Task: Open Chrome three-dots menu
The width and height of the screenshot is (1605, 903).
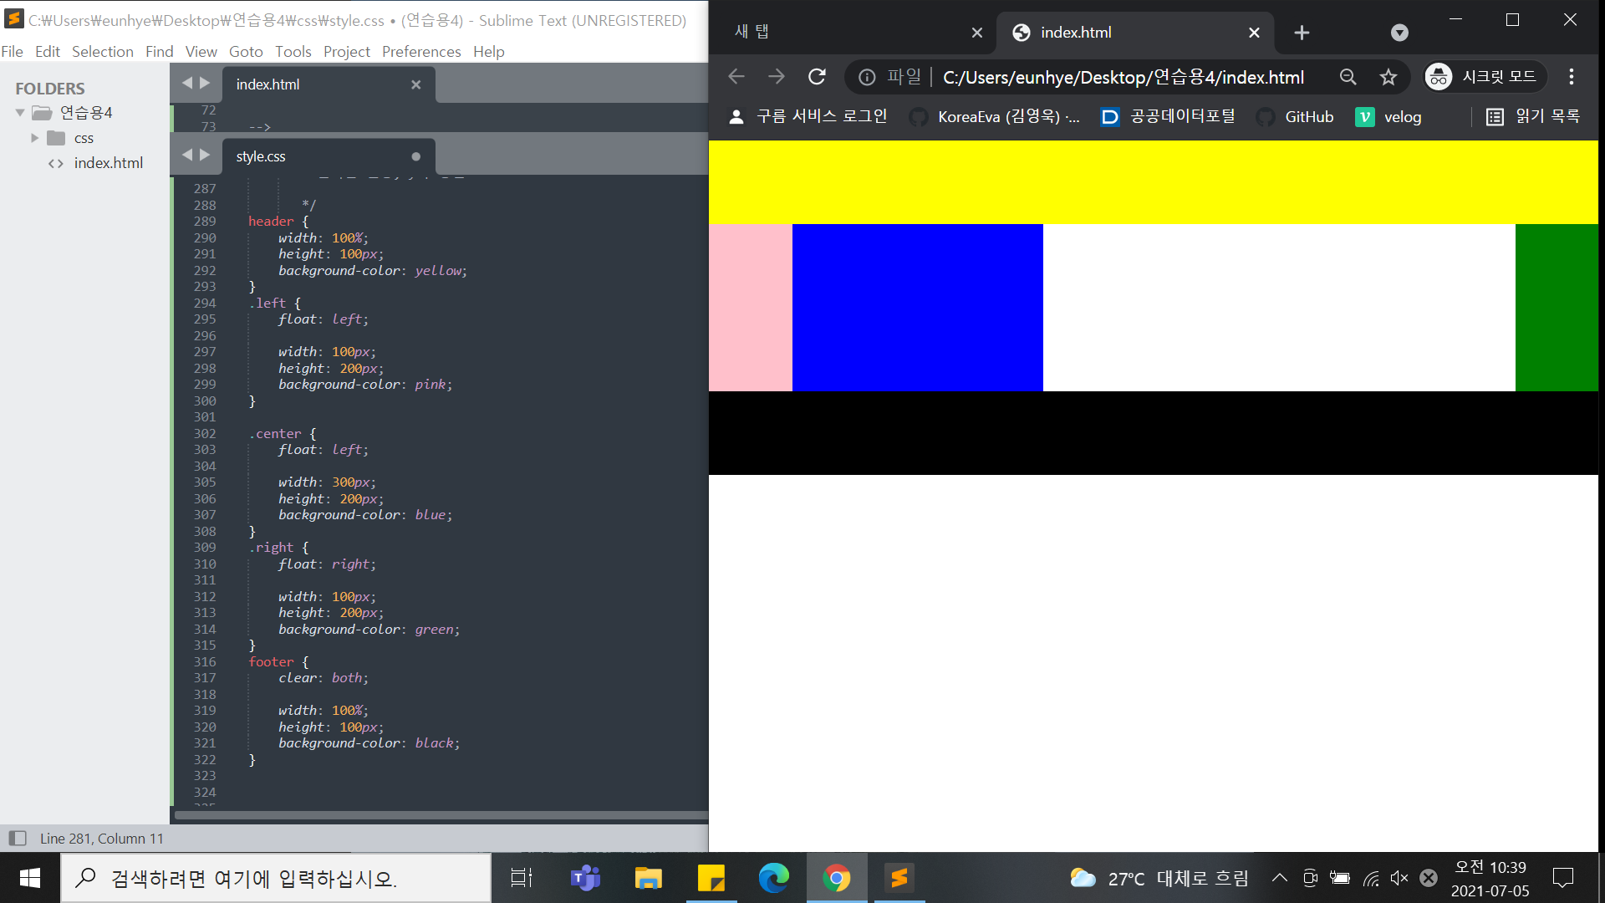Action: [x=1572, y=77]
